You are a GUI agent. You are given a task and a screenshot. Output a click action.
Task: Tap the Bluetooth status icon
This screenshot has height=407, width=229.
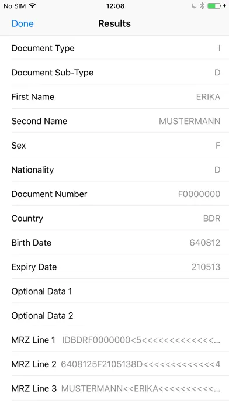coord(202,6)
